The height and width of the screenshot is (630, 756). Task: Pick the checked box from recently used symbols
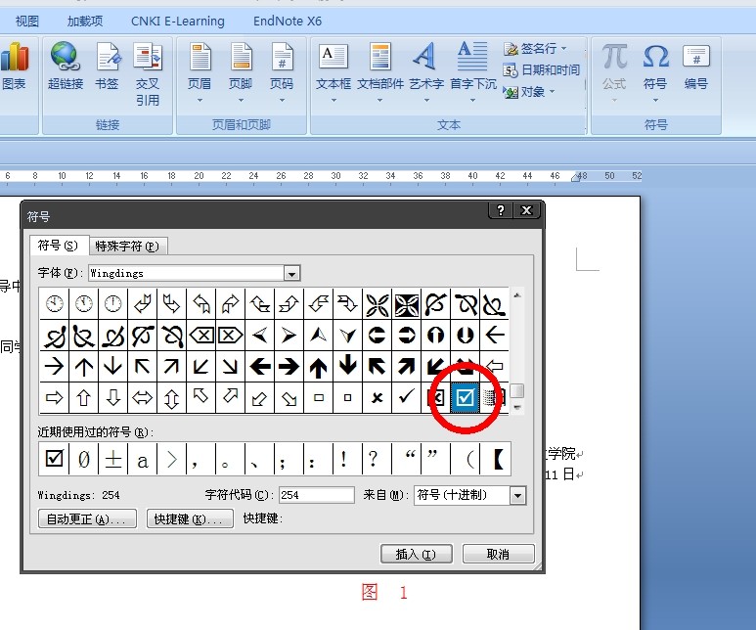pyautogui.click(x=55, y=457)
